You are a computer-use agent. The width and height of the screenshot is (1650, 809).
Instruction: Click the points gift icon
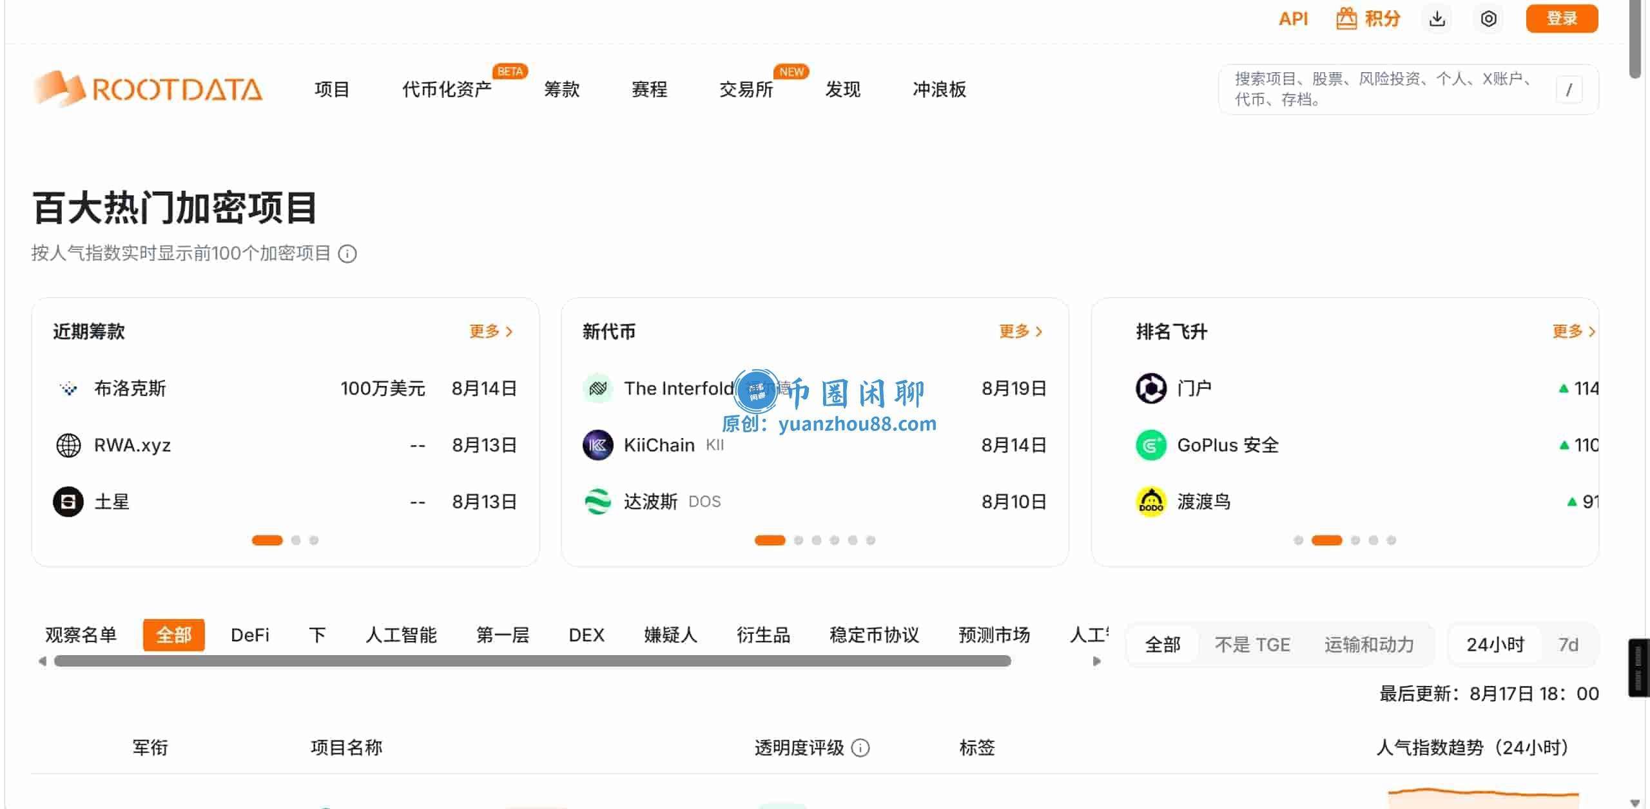(x=1346, y=19)
